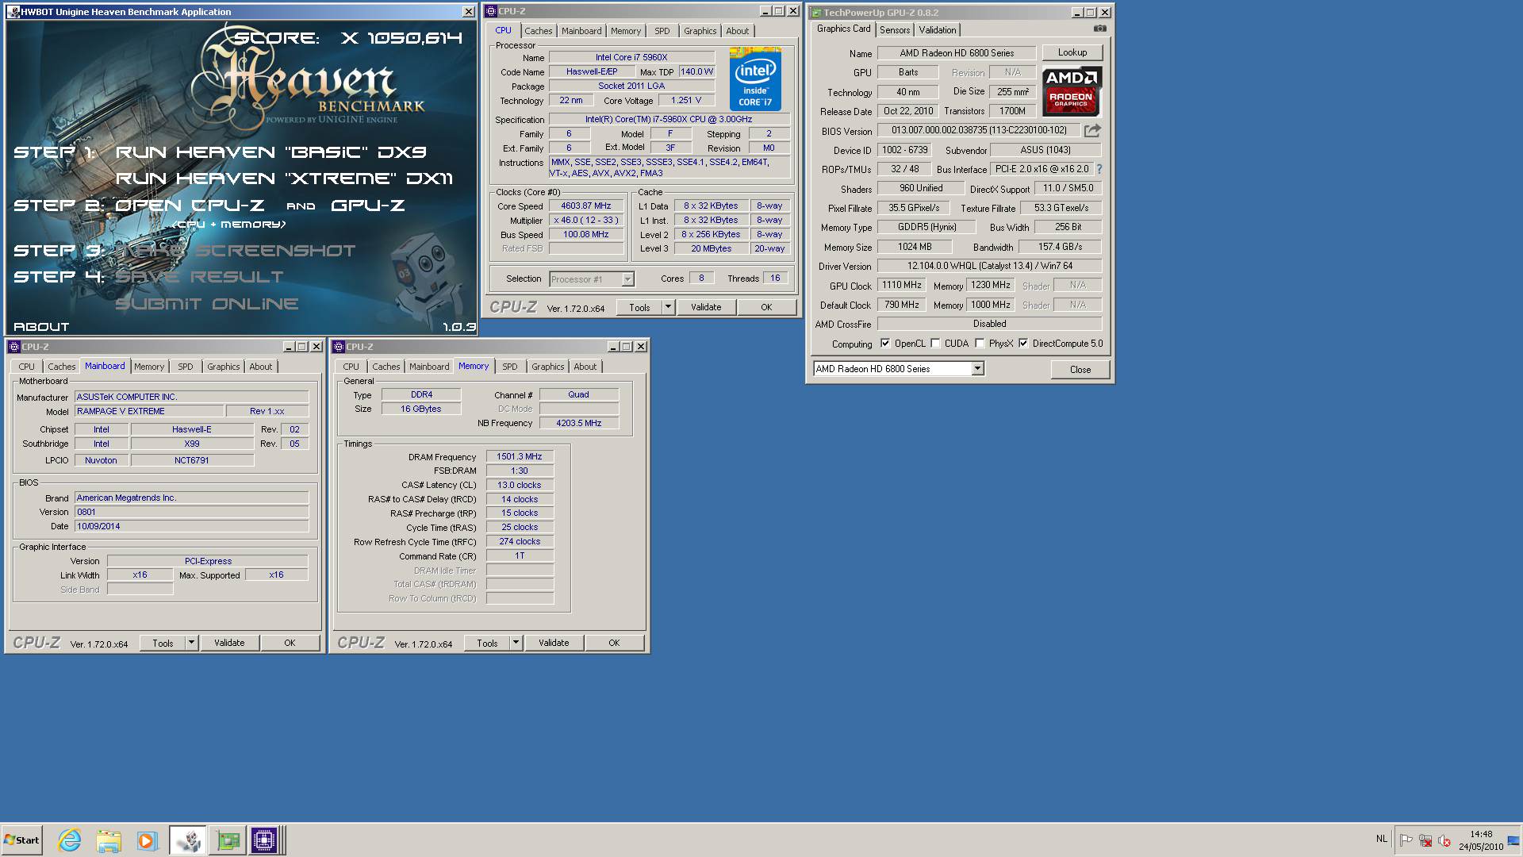This screenshot has width=1523, height=857.
Task: Click the Driver Version field in GPU-Z
Action: tap(989, 267)
